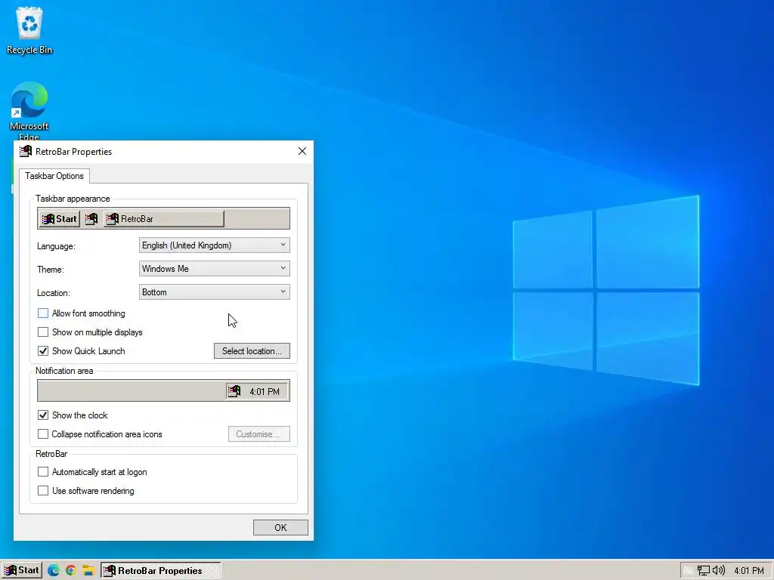Click the Theme: label text

tap(51, 270)
